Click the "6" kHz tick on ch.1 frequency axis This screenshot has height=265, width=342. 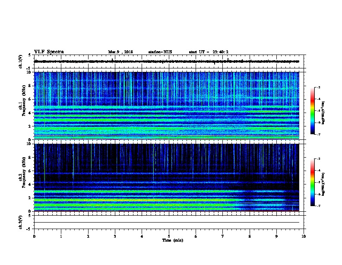pyautogui.click(x=30, y=99)
